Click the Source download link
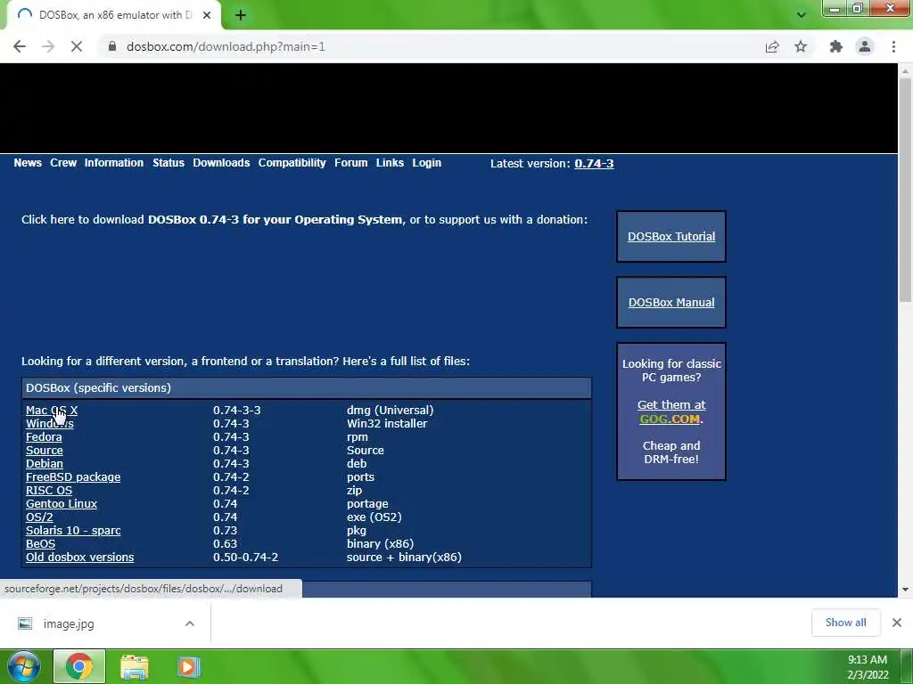 click(45, 450)
